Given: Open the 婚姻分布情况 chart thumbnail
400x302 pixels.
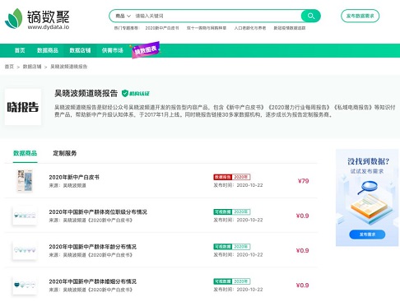Looking at the screenshot, I should pyautogui.click(x=25, y=286).
